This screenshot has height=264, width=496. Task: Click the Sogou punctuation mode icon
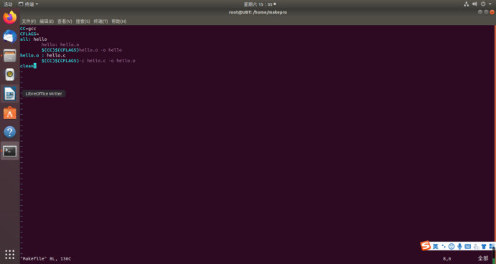[444, 246]
